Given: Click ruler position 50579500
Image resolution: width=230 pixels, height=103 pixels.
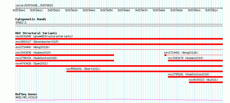Looking at the screenshot, I should 194,10.
